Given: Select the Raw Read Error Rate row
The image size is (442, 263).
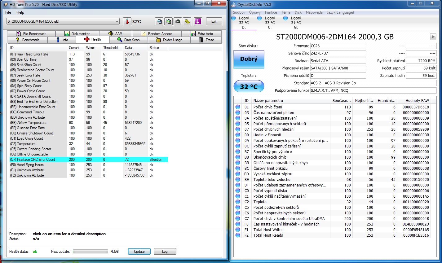Looking at the screenshot, I should tap(88, 54).
